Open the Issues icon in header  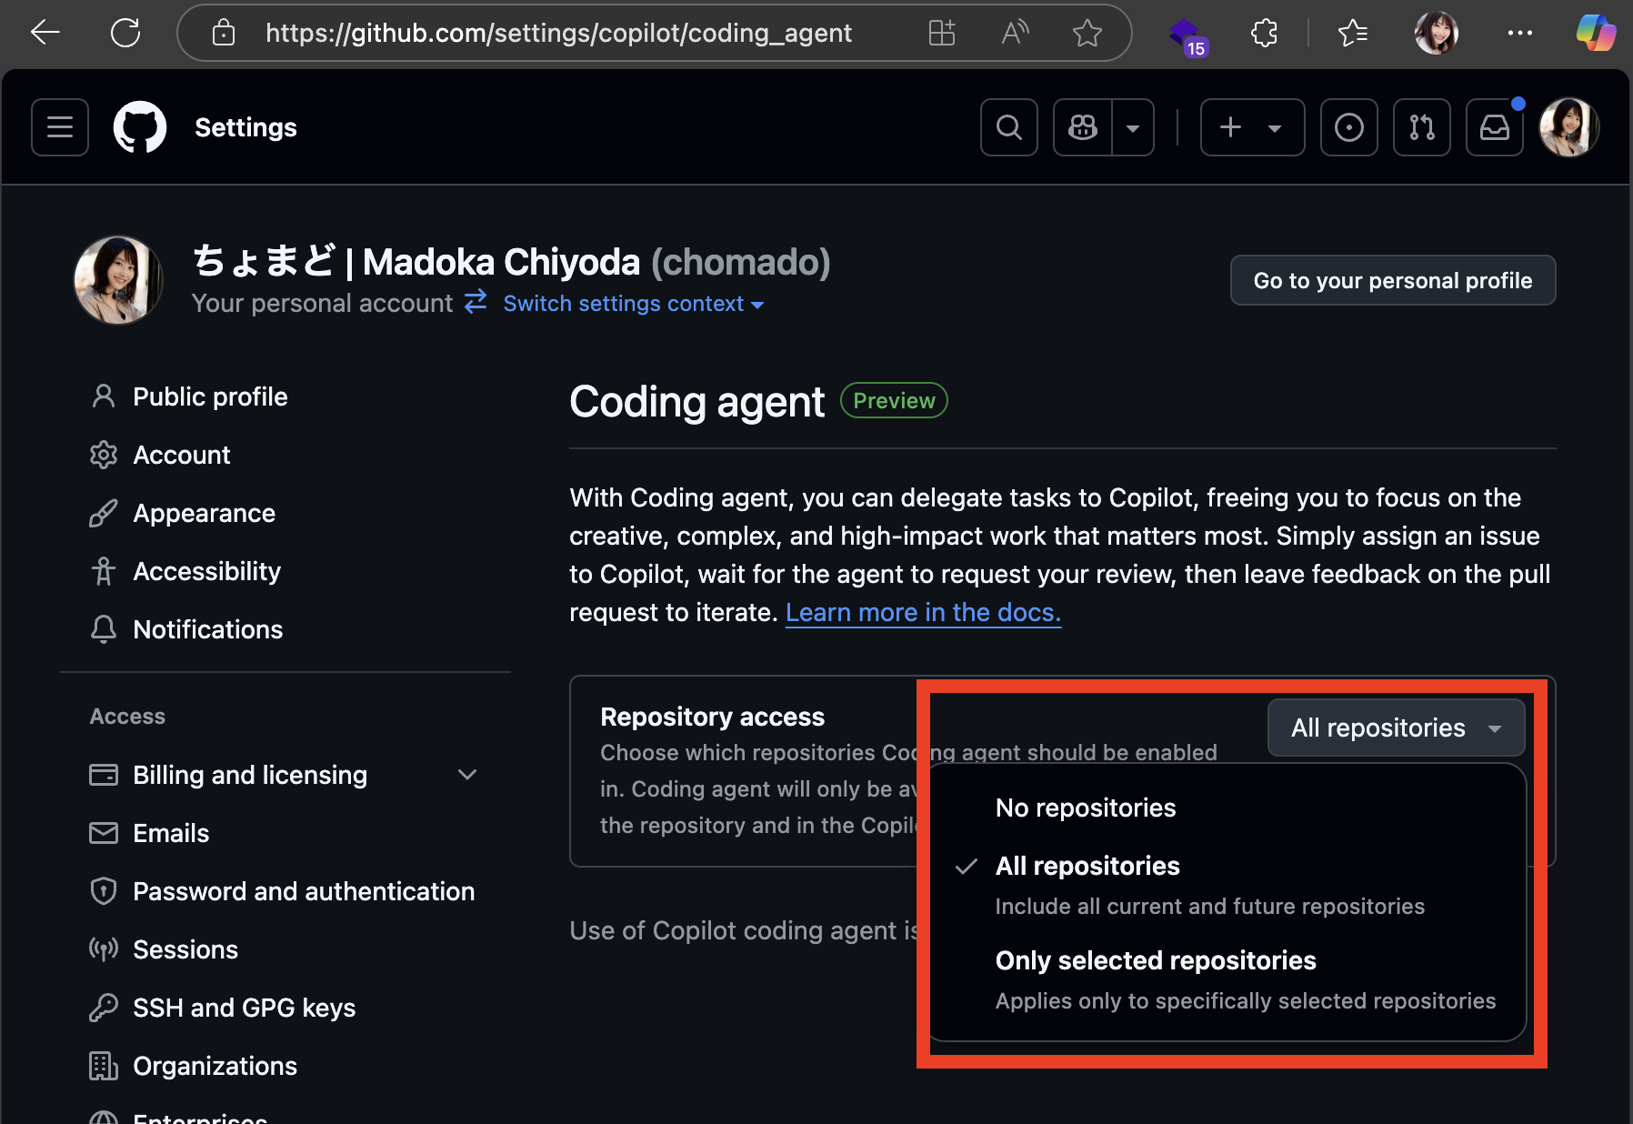pos(1349,127)
